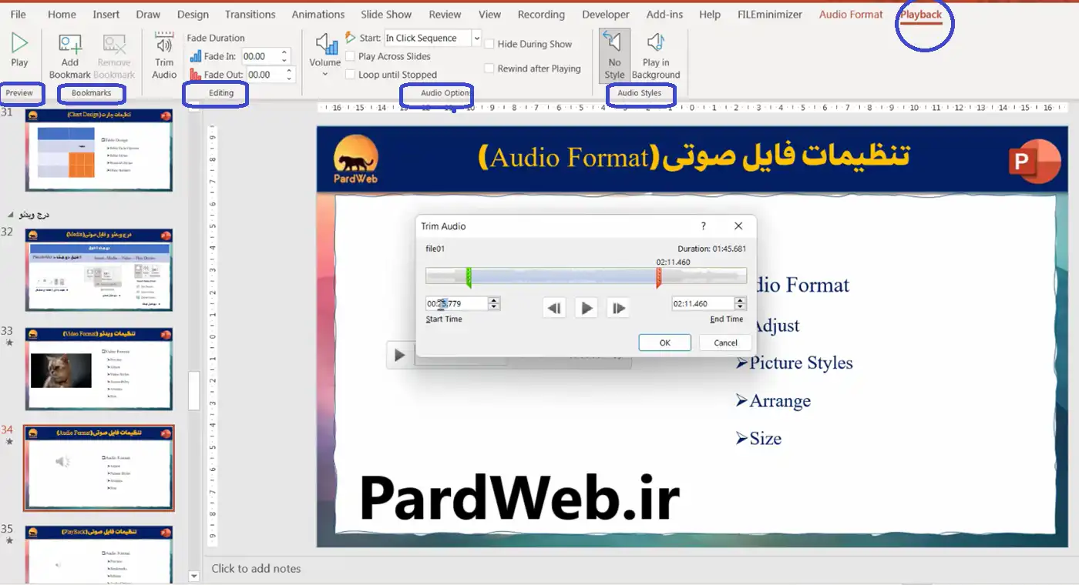Image resolution: width=1079 pixels, height=585 pixels.
Task: Open the Animations tab
Action: [318, 15]
